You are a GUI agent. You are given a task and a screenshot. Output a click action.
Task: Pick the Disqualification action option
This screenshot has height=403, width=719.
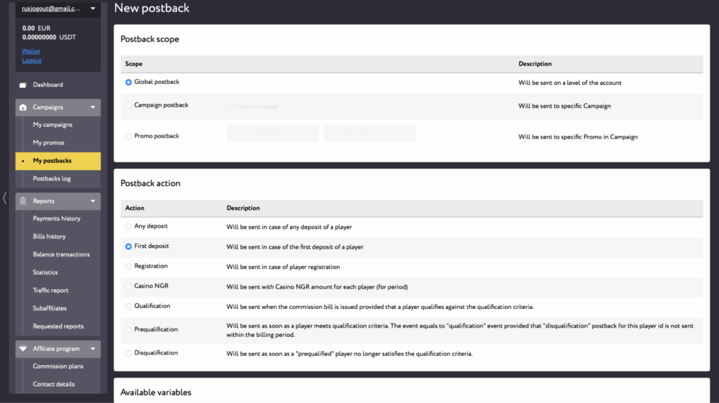(x=128, y=353)
